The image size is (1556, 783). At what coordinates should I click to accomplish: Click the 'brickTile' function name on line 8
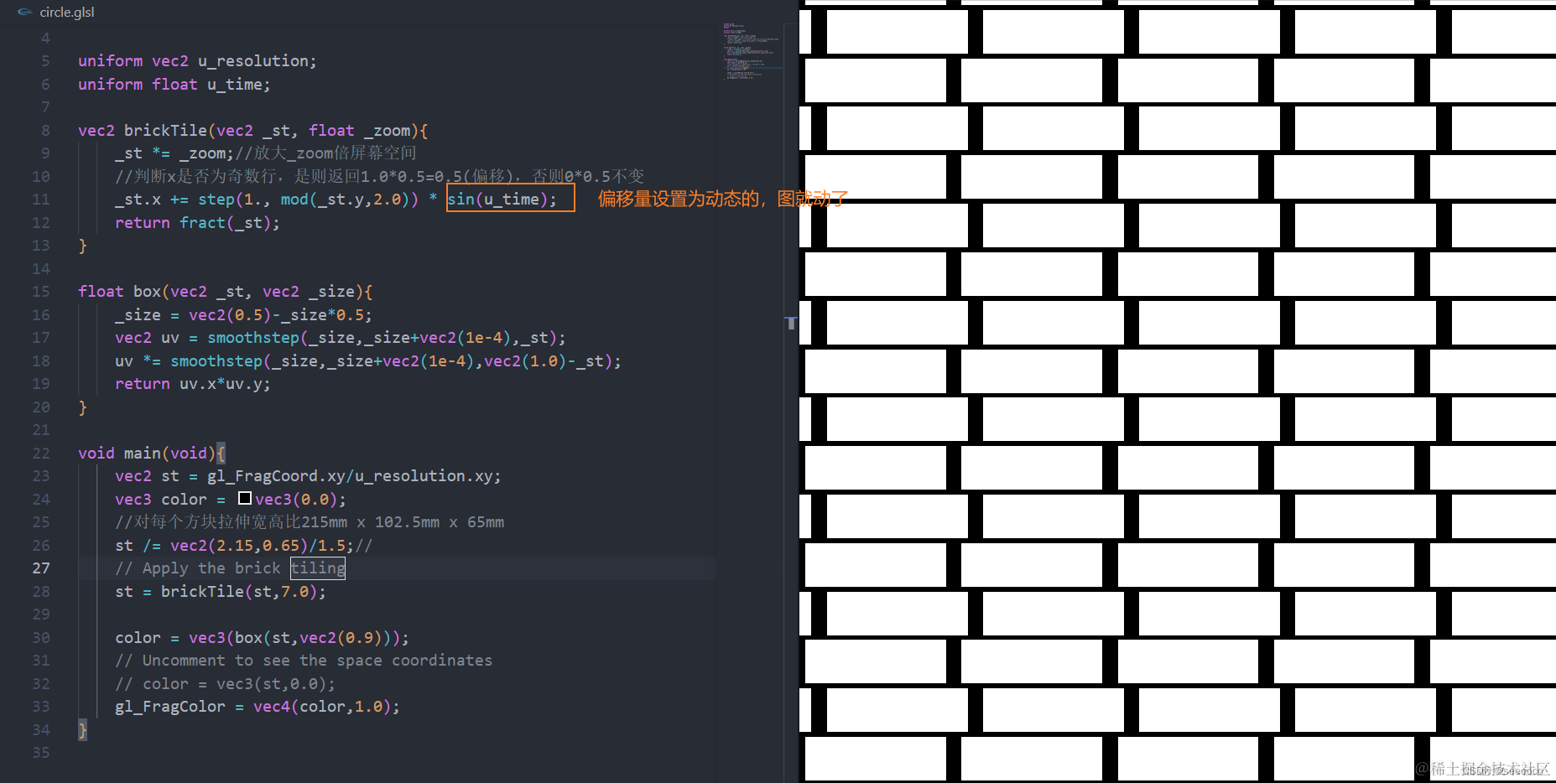165,131
